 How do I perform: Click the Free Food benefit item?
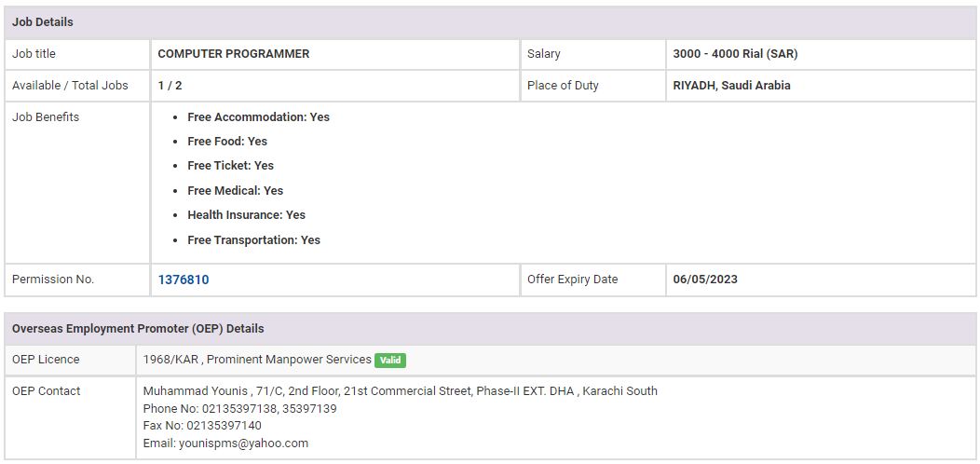click(227, 142)
